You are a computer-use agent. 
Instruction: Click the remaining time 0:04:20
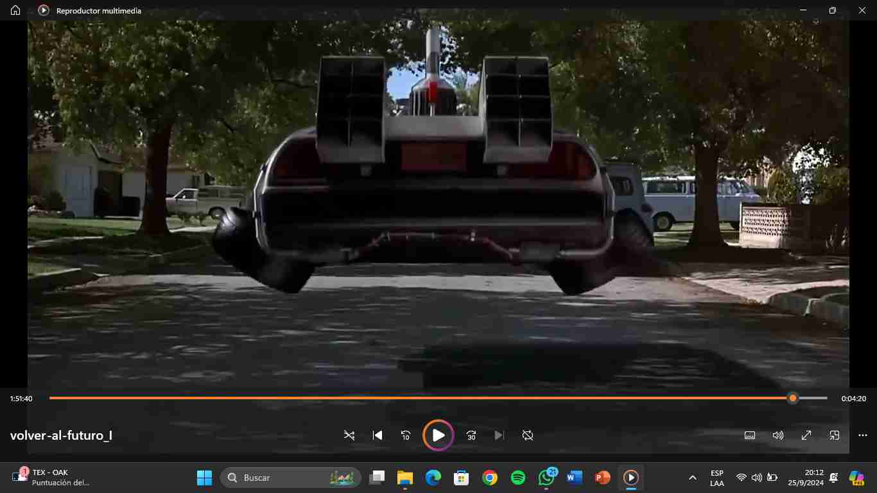pos(854,399)
